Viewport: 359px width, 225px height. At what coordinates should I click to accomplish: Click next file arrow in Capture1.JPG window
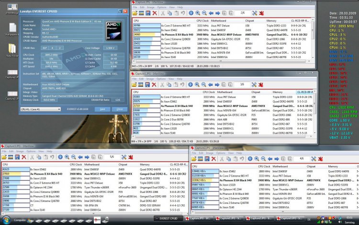pos(217,84)
